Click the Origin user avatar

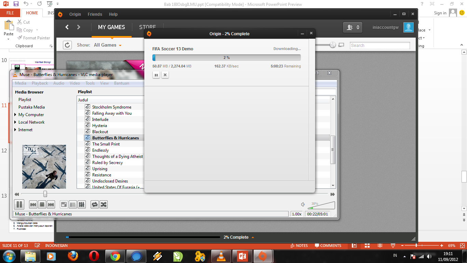pyautogui.click(x=409, y=27)
